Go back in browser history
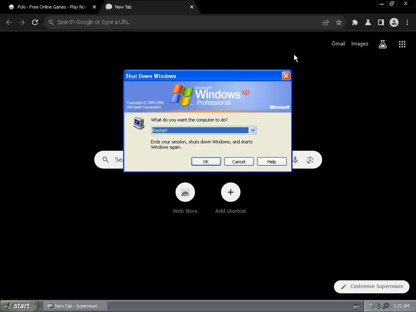The image size is (416, 312). tap(9, 22)
